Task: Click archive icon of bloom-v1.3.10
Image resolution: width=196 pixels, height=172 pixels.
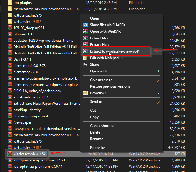Action: [10, 34]
